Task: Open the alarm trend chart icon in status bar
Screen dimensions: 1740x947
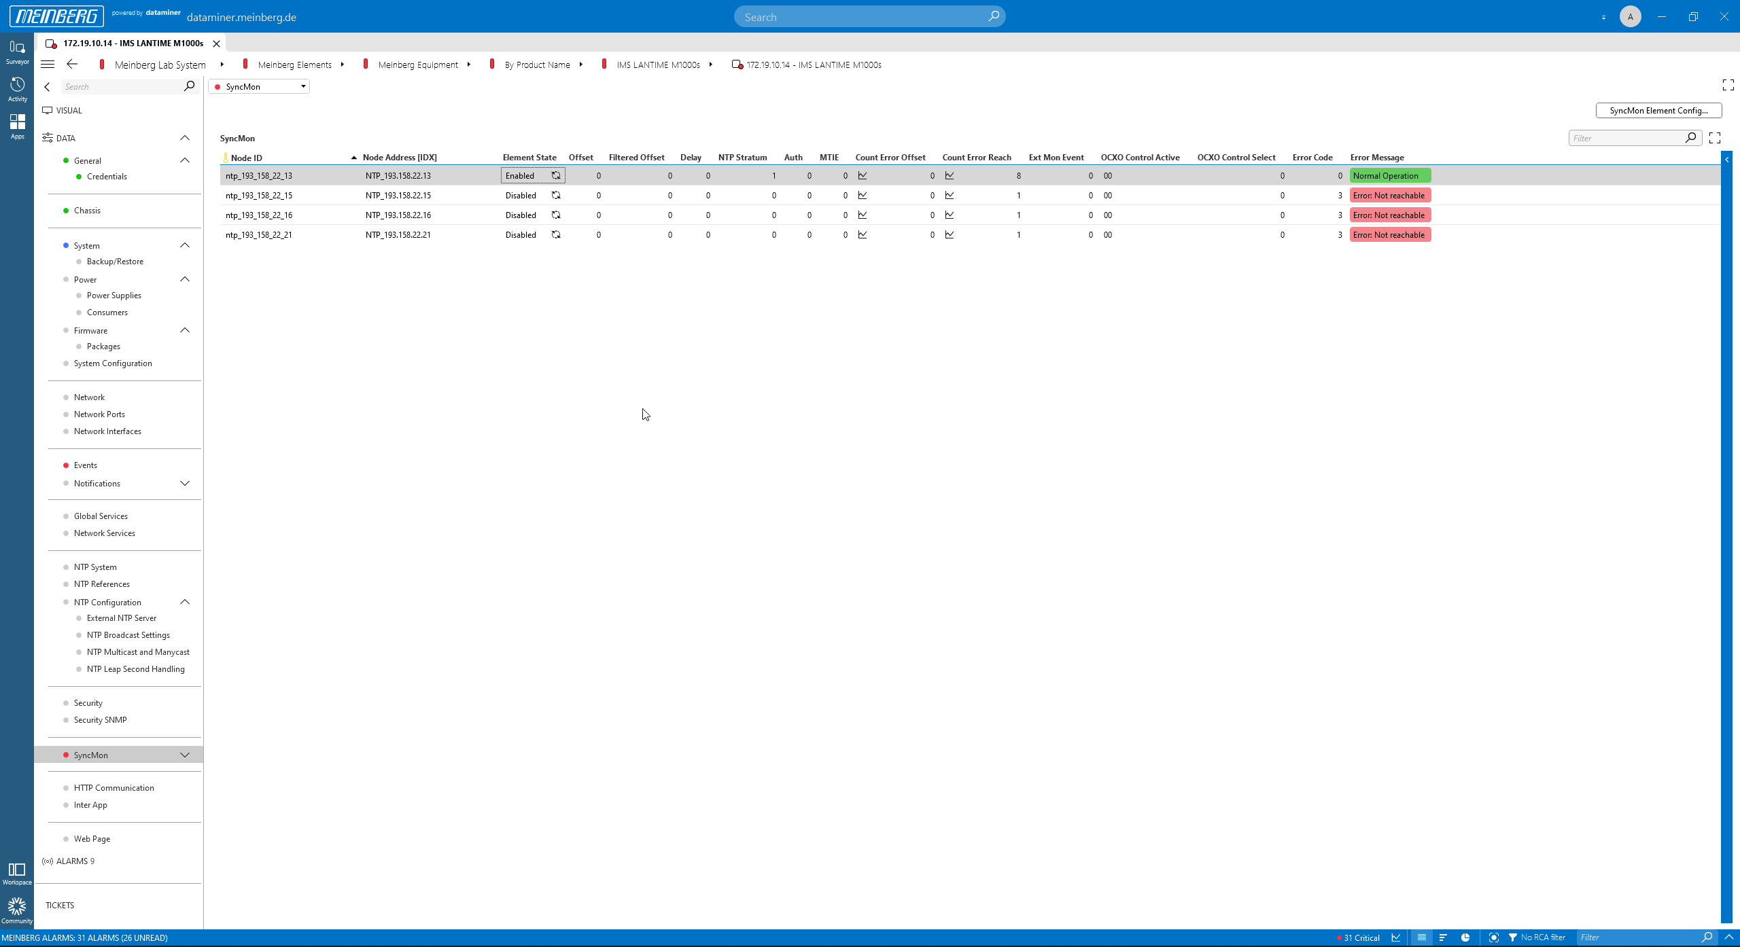Action: [1396, 937]
